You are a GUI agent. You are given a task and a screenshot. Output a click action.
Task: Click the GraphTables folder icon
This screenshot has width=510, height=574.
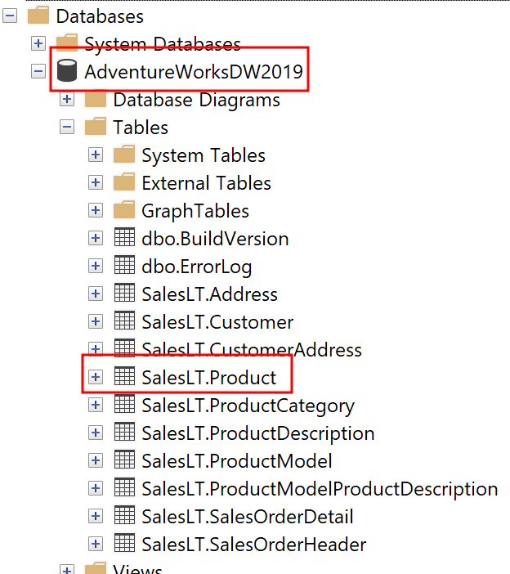[x=124, y=210]
